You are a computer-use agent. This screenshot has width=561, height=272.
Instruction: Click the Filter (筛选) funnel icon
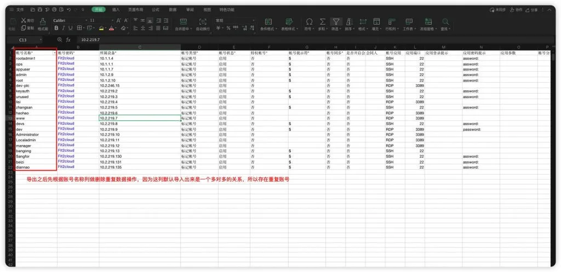pos(336,21)
